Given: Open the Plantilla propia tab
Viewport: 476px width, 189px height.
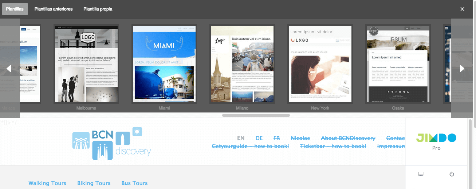Looking at the screenshot, I should 98,9.
